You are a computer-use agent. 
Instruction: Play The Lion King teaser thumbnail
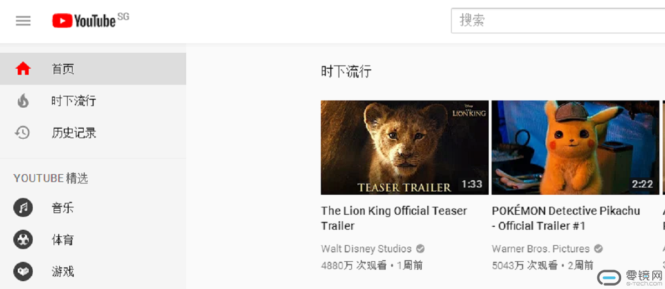click(405, 148)
